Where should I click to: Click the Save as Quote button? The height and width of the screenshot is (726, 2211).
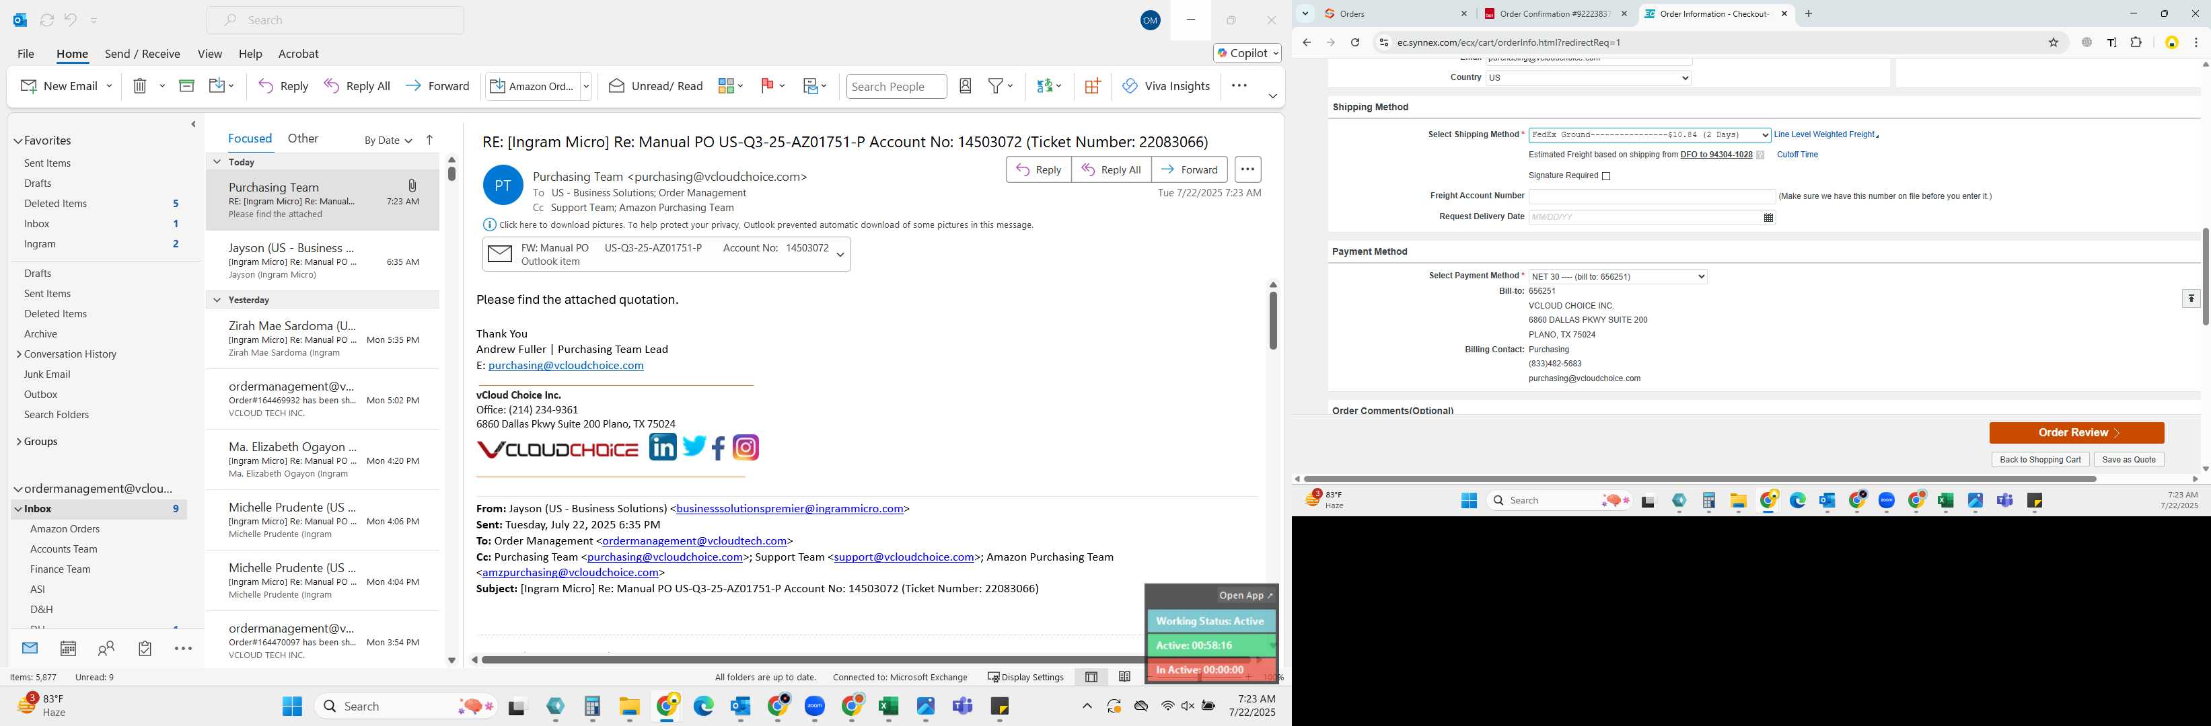tap(2129, 459)
